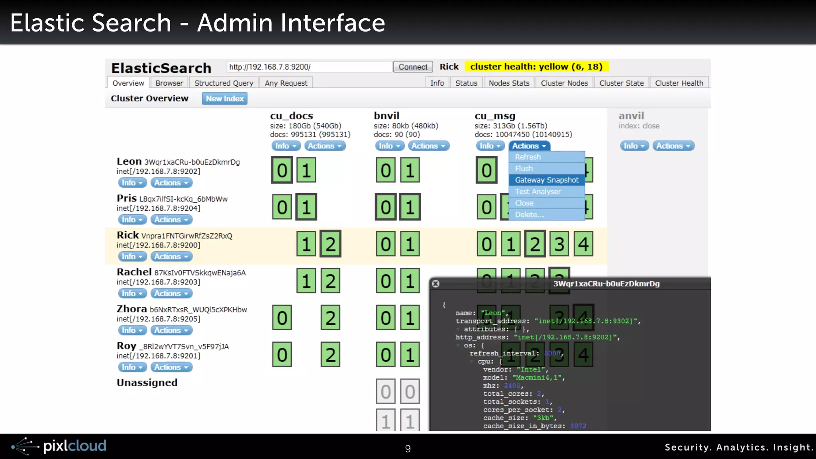Screen dimensions: 816x459
Task: Expand the closed anvil index Actions dropdown
Action: [673, 146]
